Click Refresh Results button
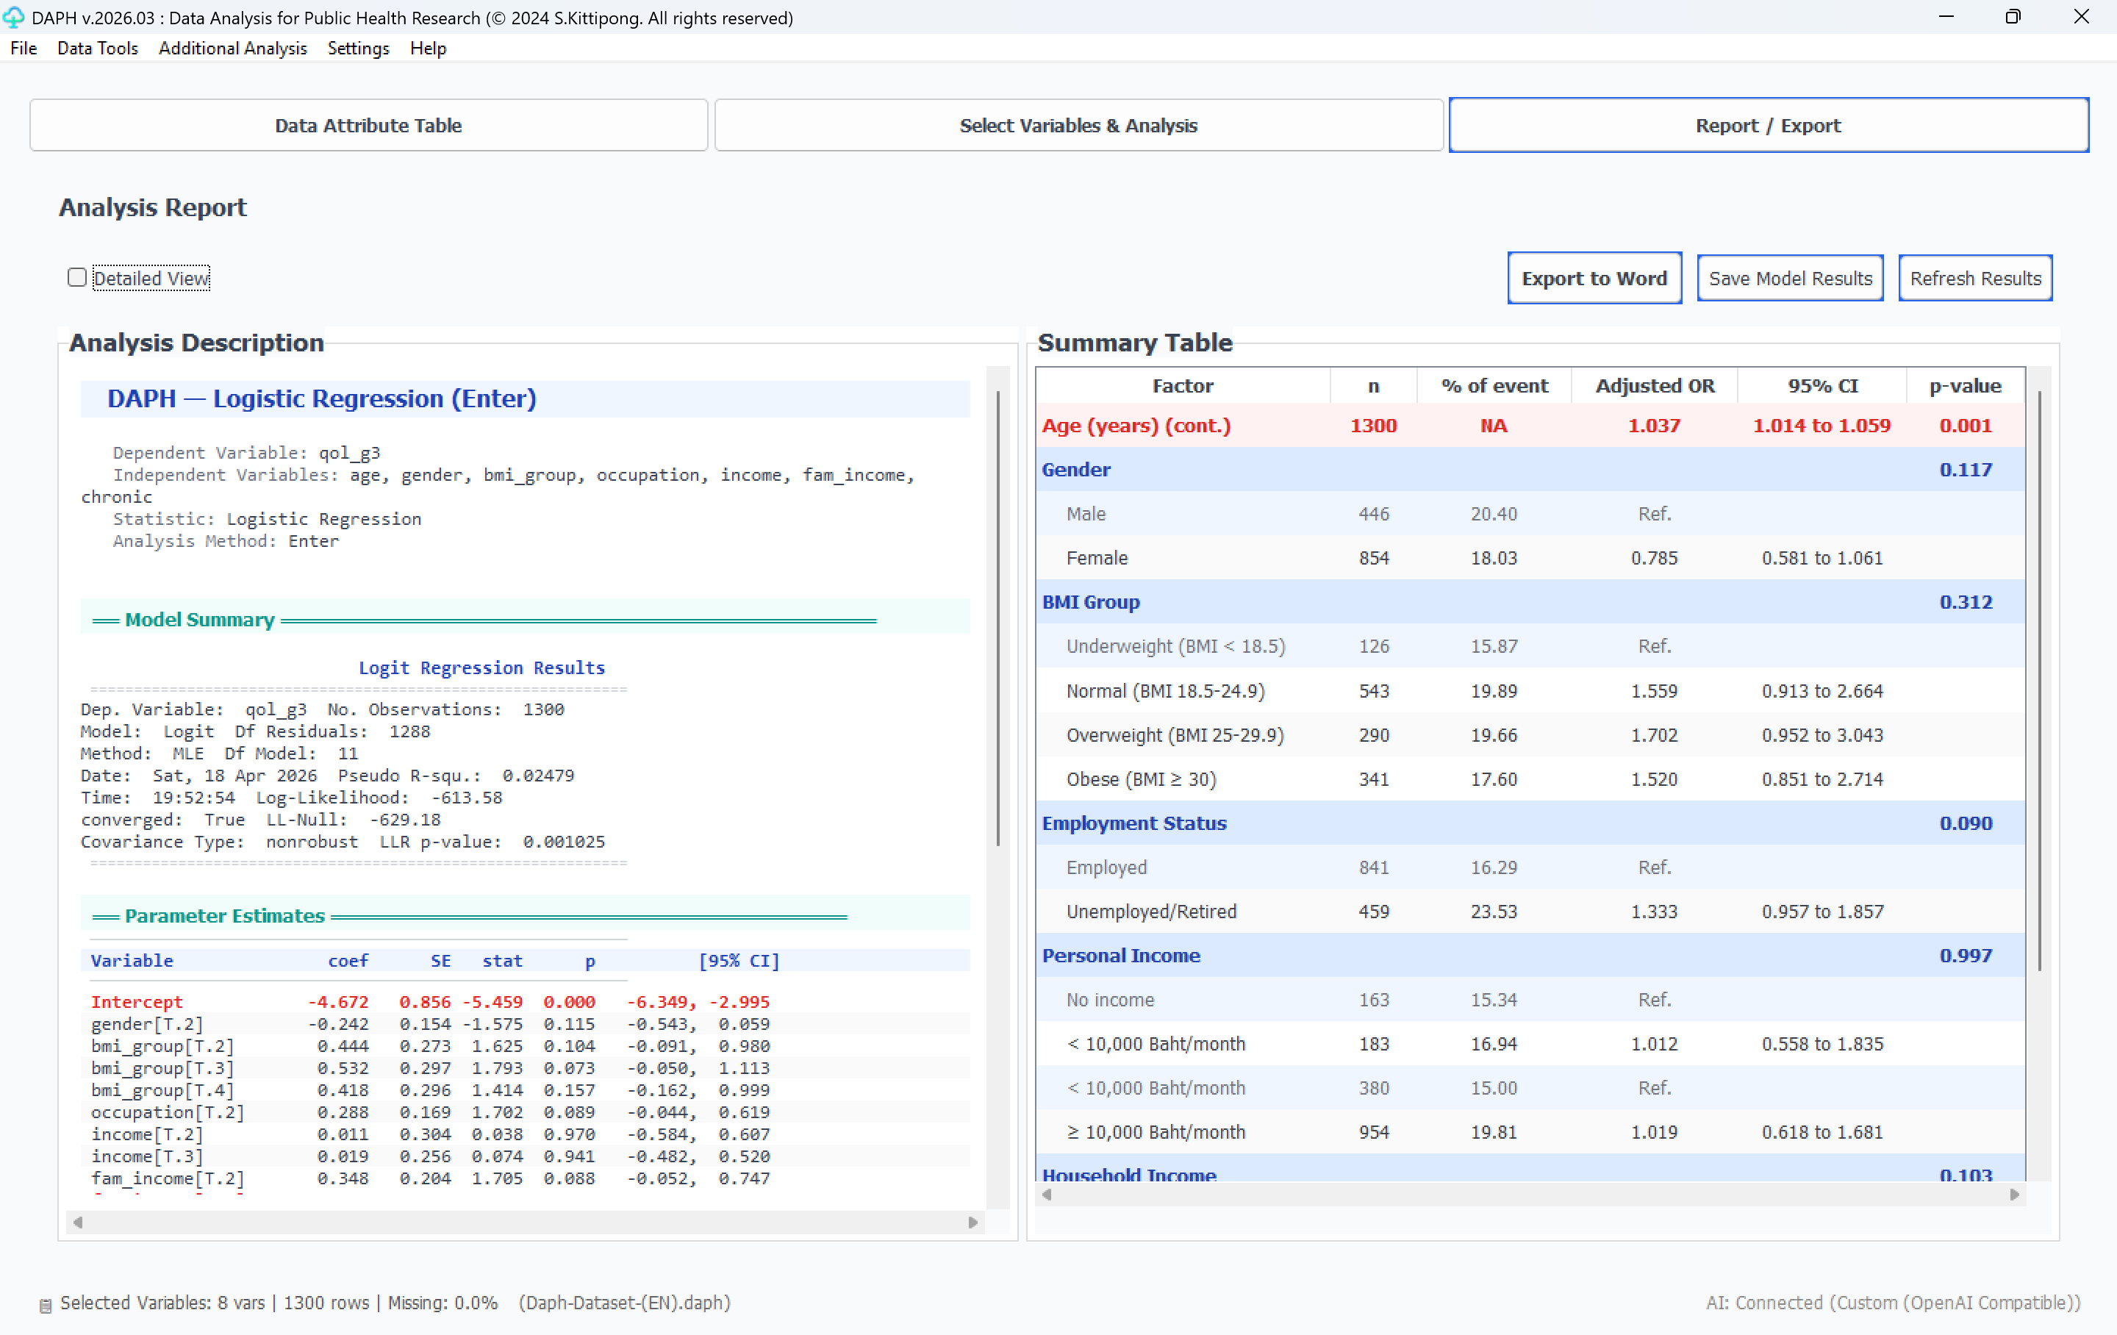2117x1335 pixels. point(1974,278)
